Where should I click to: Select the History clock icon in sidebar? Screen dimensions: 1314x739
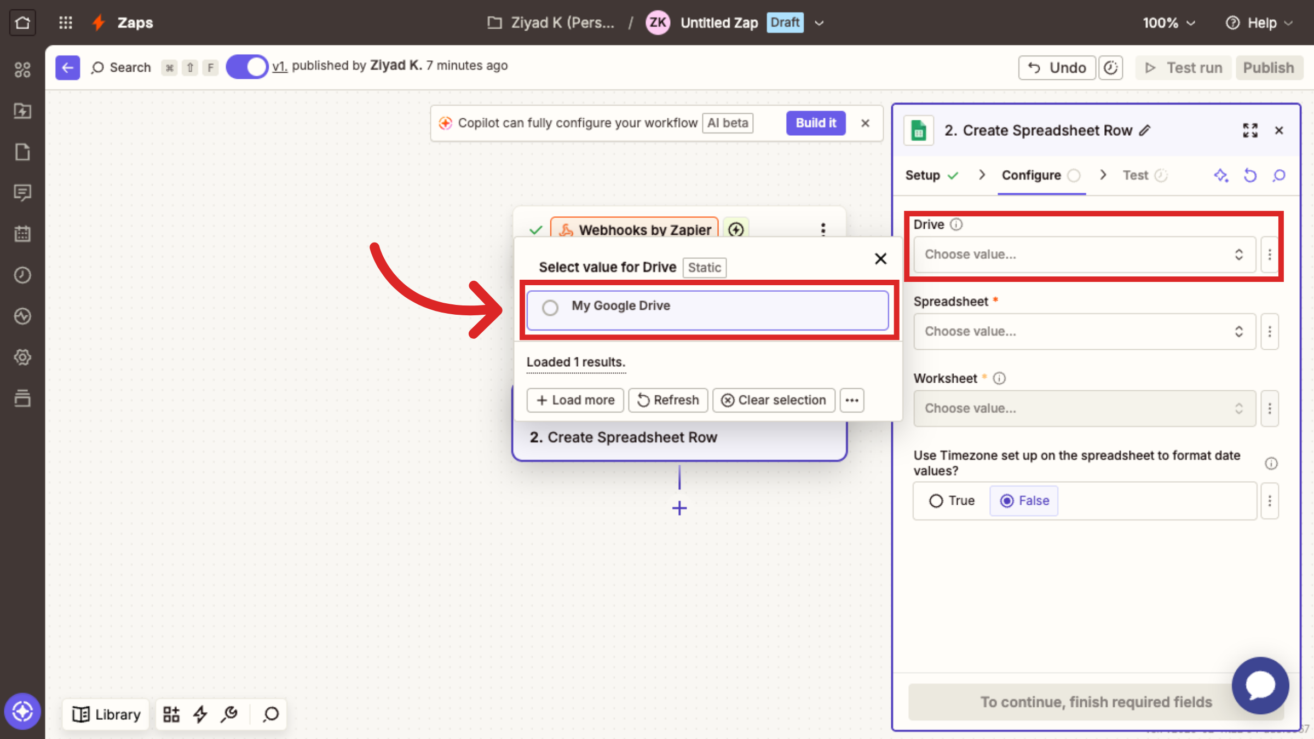coord(22,275)
